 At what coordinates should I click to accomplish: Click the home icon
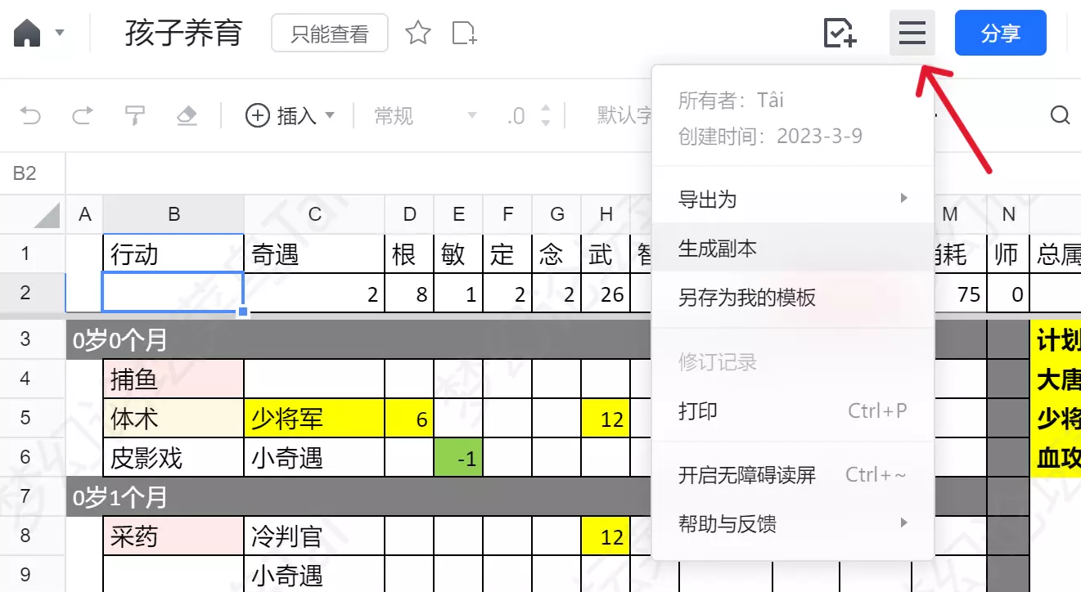click(26, 33)
